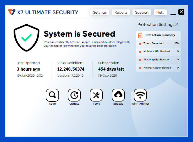
Task: Select Firewall Attack Blocked row label
Action: click(157, 68)
